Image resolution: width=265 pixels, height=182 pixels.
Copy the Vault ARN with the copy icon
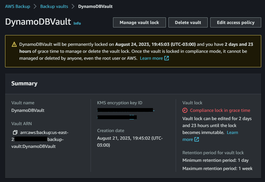click(15, 132)
